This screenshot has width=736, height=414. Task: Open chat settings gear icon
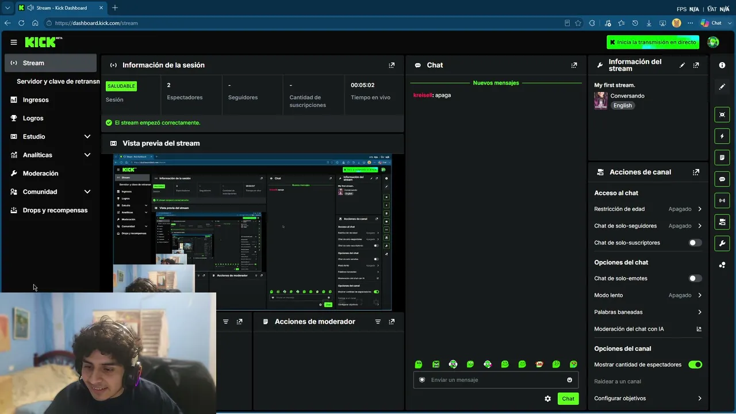click(x=547, y=398)
